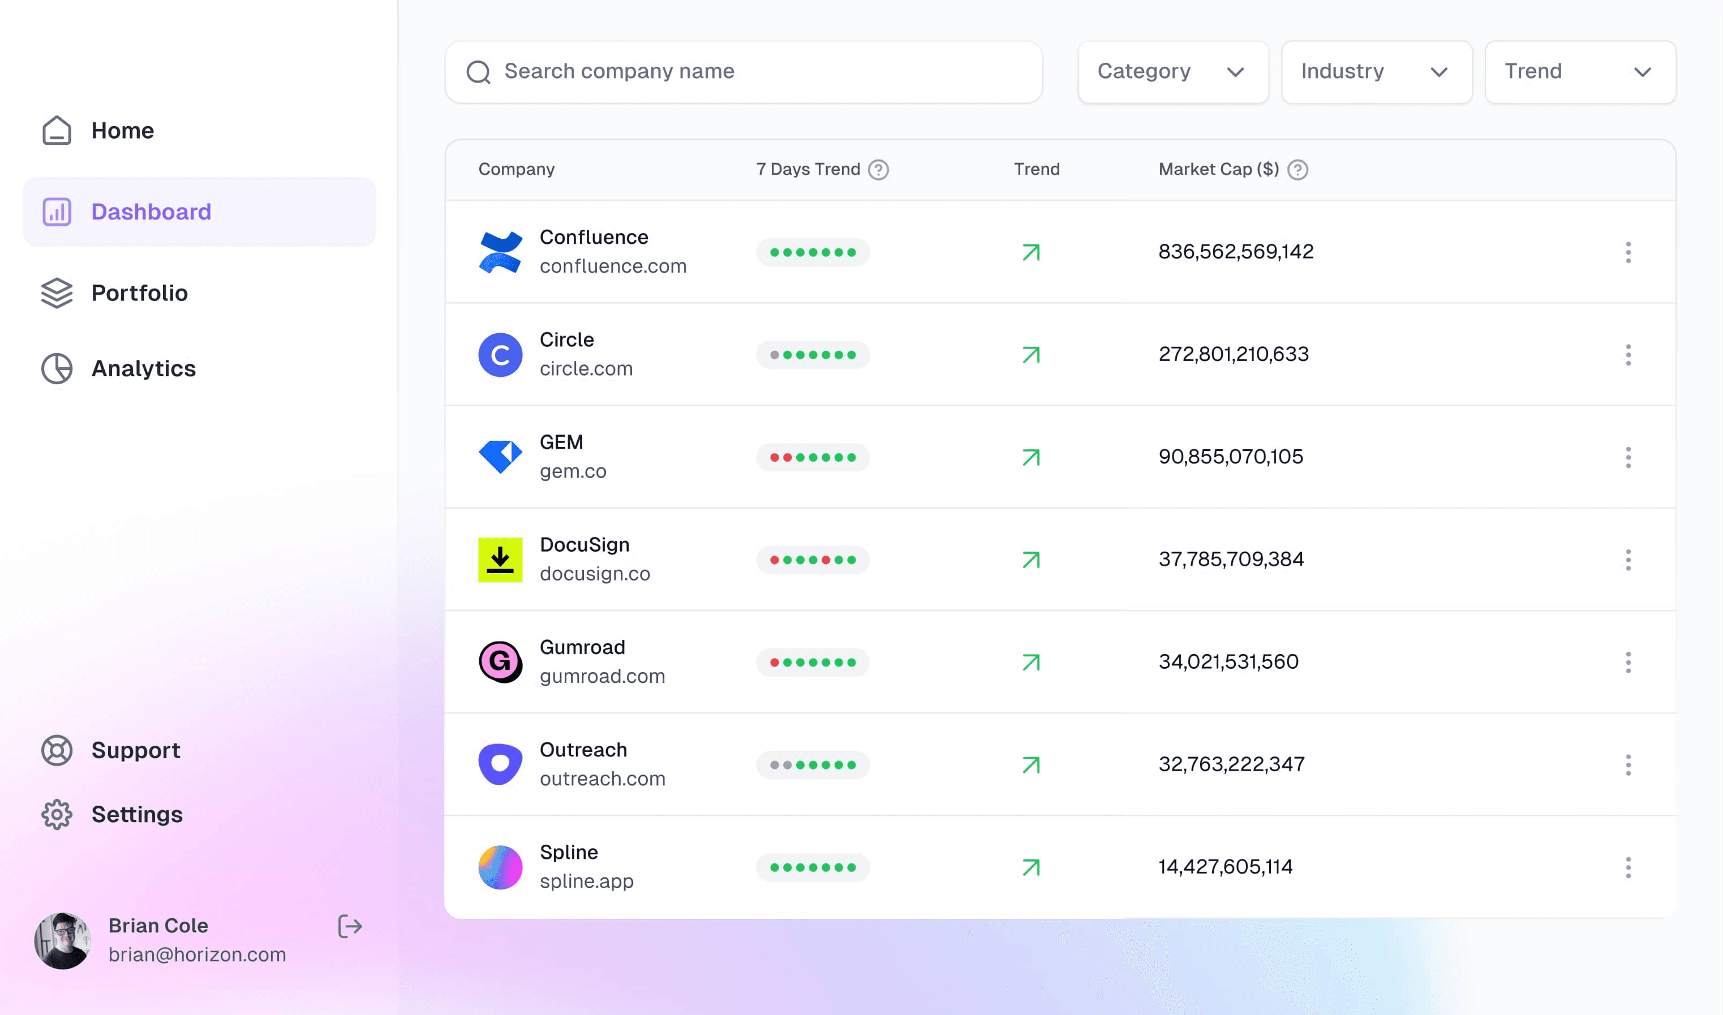
Task: Open the Industry filter dropdown
Action: point(1376,72)
